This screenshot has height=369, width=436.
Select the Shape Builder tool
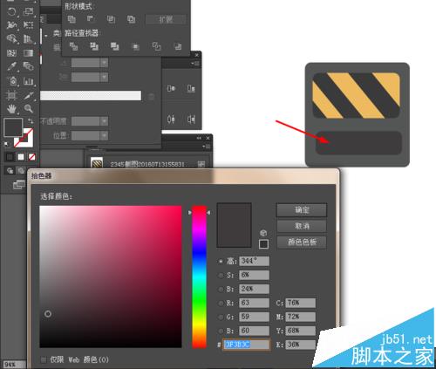[x=11, y=38]
